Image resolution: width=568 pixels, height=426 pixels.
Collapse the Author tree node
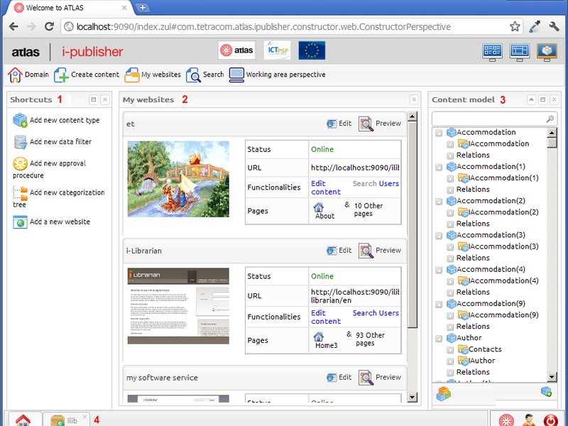click(x=439, y=339)
